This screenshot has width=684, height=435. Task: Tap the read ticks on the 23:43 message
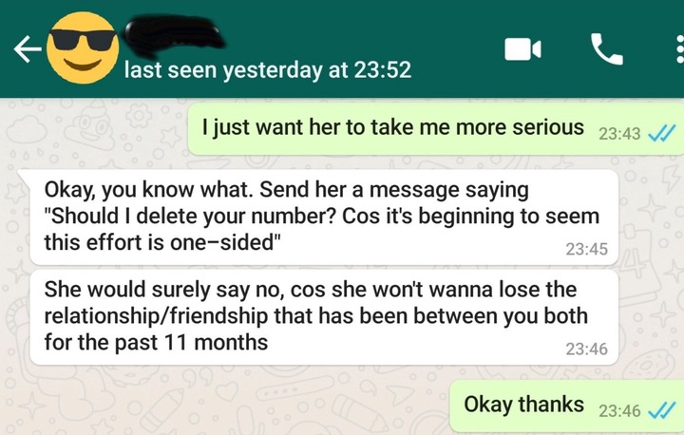point(662,133)
